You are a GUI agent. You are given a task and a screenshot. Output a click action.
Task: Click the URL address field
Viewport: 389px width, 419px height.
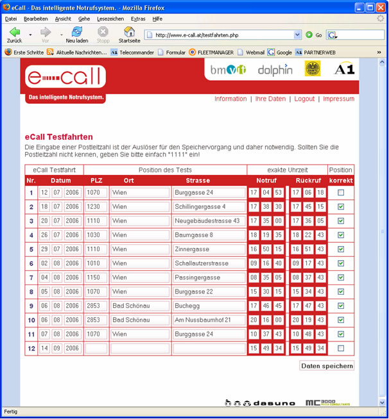point(223,35)
